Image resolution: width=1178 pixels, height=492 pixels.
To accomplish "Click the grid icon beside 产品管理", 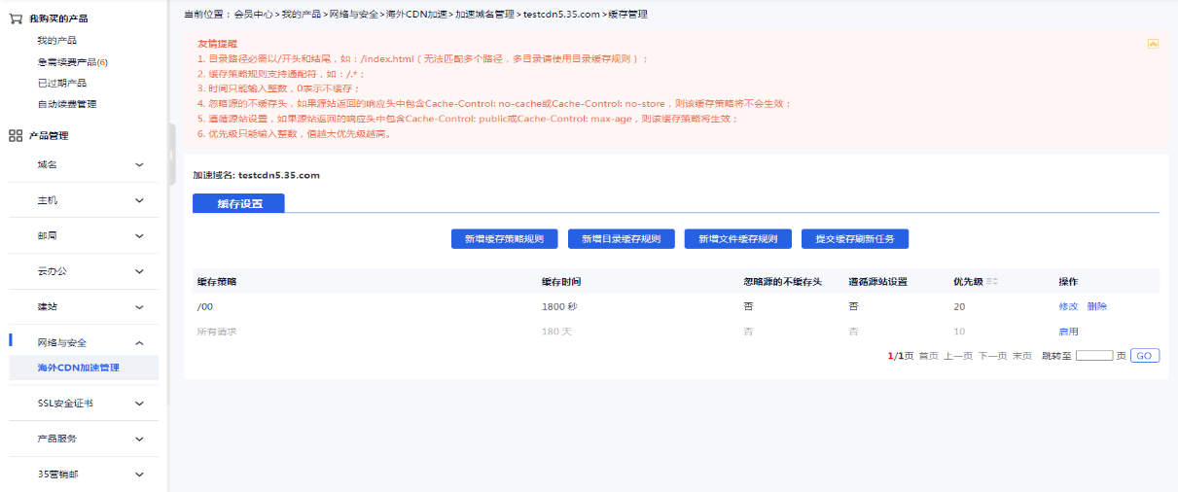I will [x=16, y=136].
